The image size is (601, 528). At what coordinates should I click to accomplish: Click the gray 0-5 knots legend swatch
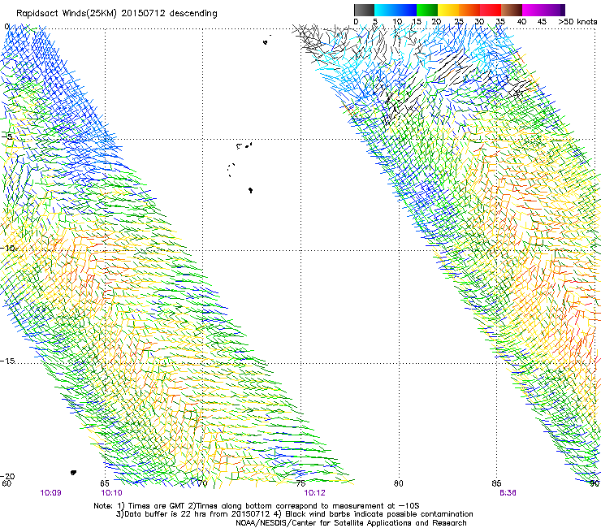pos(364,10)
